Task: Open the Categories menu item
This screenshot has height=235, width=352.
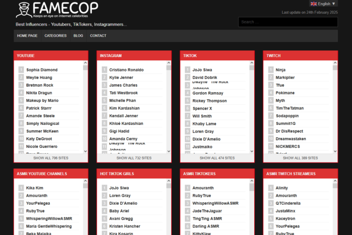Action: click(56, 36)
